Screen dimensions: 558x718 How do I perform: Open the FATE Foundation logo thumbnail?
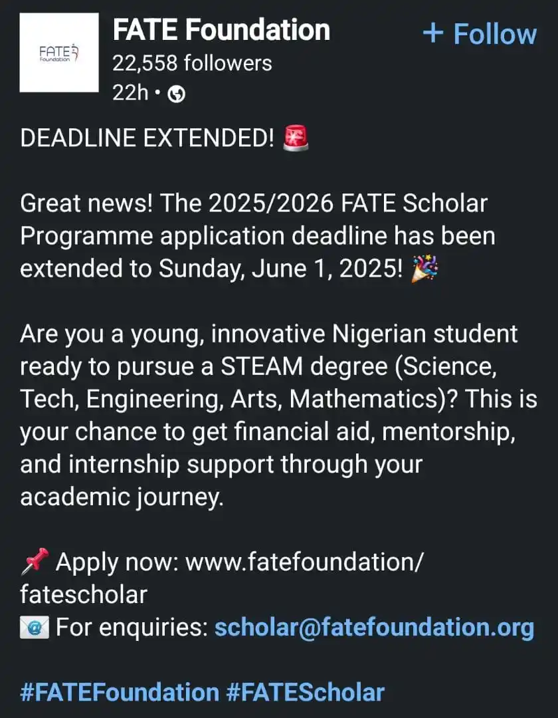point(59,53)
